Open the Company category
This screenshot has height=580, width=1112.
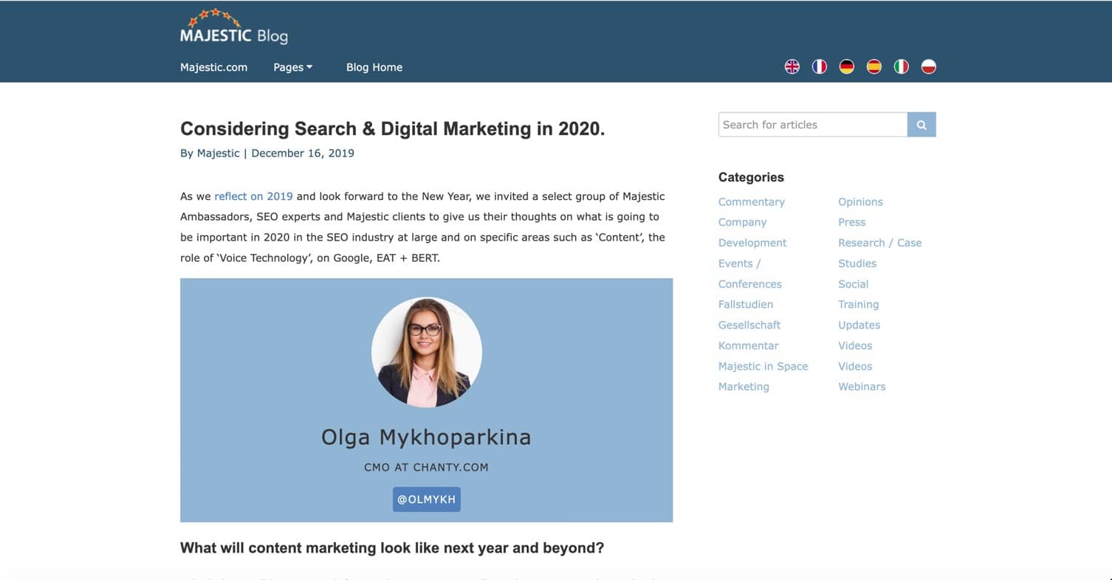742,222
